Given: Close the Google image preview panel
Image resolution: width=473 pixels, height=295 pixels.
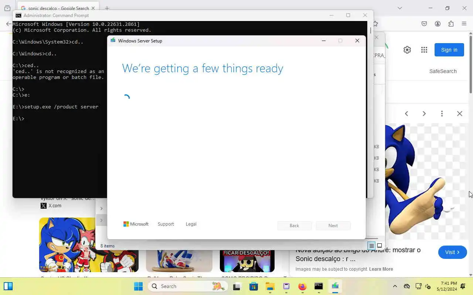Looking at the screenshot, I should click(460, 114).
